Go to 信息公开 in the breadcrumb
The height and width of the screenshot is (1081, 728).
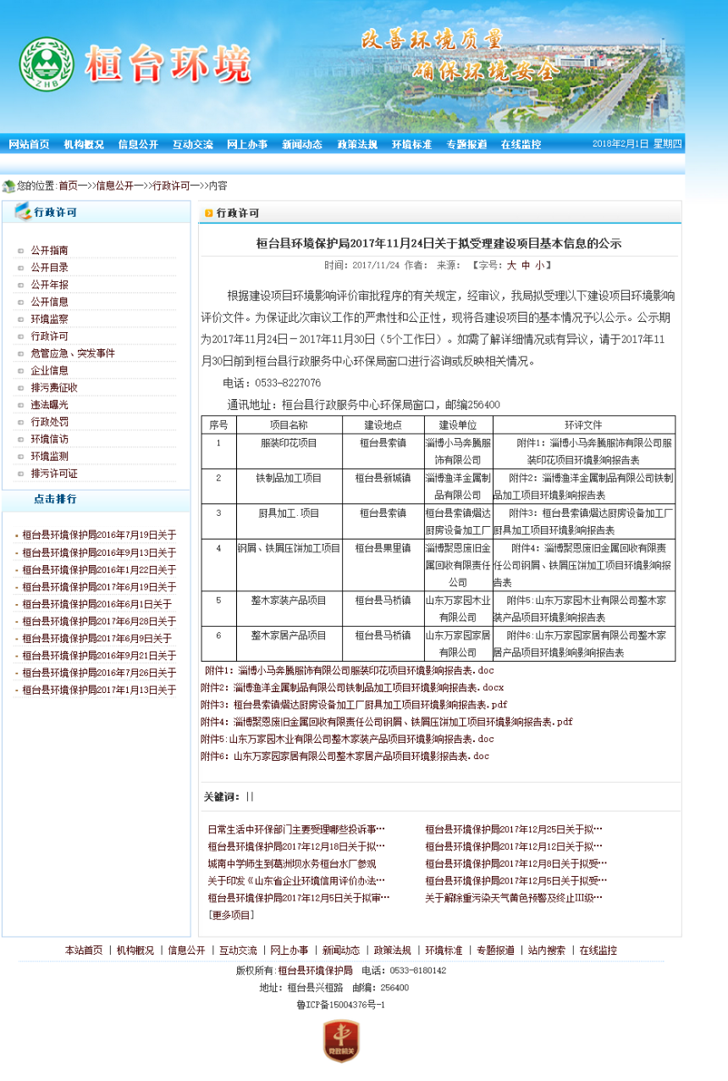116,186
